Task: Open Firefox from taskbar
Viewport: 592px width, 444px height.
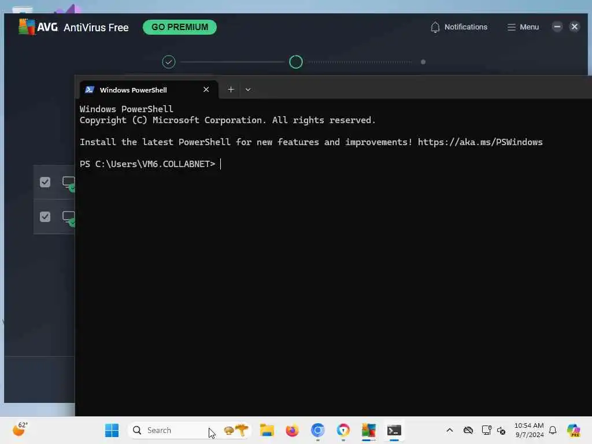Action: coord(292,430)
